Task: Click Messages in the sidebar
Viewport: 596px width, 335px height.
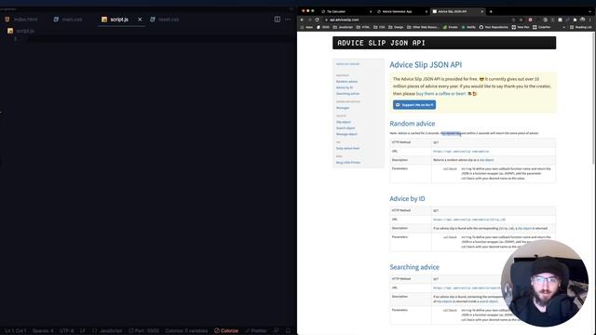Action: point(343,108)
